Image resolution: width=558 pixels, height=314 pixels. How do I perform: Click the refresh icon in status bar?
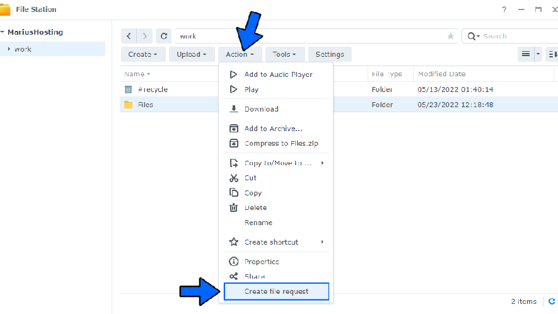pyautogui.click(x=552, y=301)
